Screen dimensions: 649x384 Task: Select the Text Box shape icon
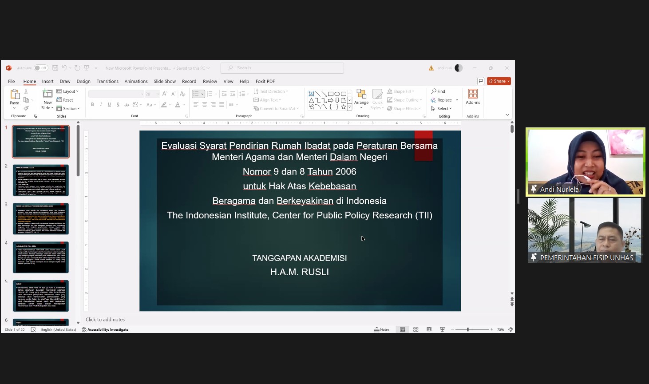[311, 94]
